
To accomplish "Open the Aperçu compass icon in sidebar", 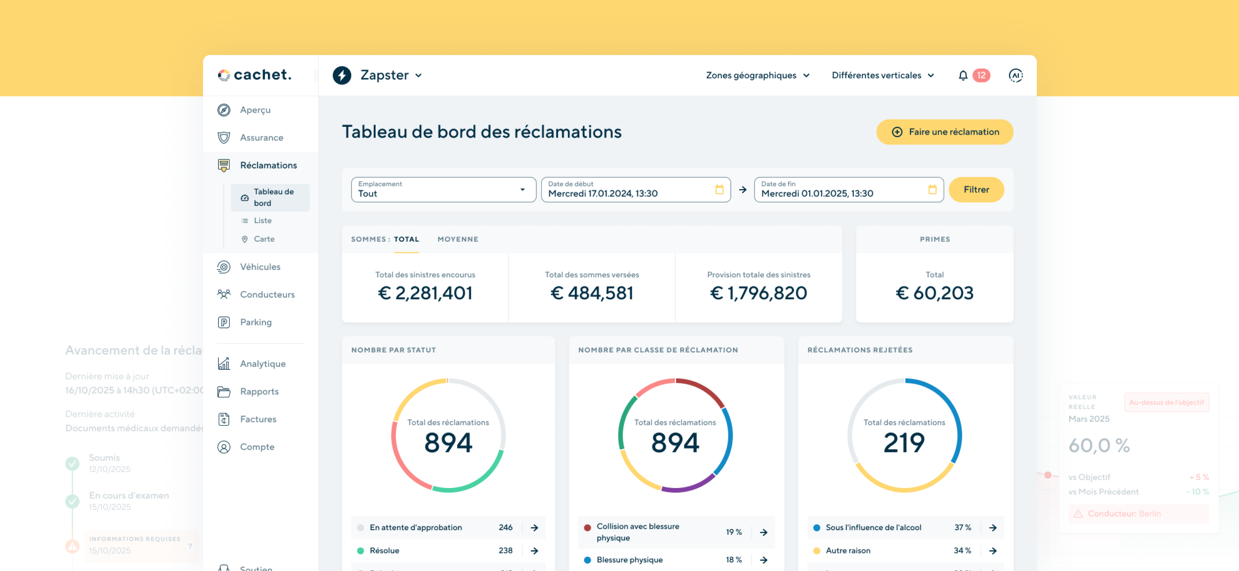I will point(224,110).
